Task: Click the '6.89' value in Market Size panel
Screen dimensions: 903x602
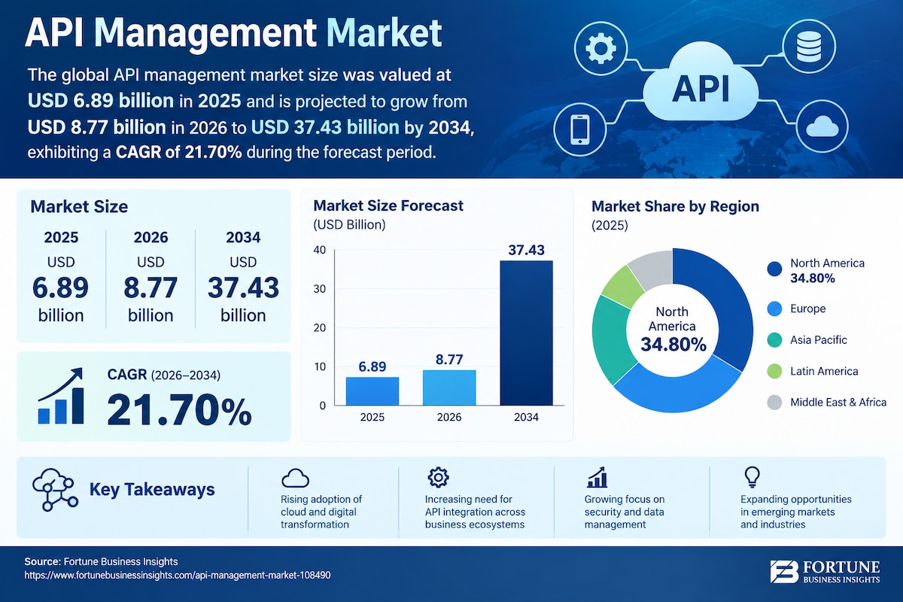Action: coord(59,287)
